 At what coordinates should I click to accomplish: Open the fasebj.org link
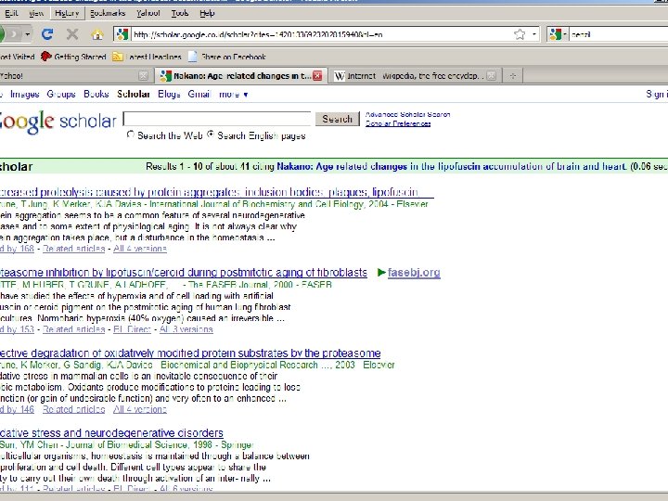tap(414, 273)
